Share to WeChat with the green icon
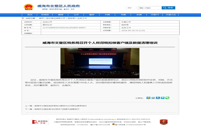The height and width of the screenshot is (127, 201). (x=167, y=98)
